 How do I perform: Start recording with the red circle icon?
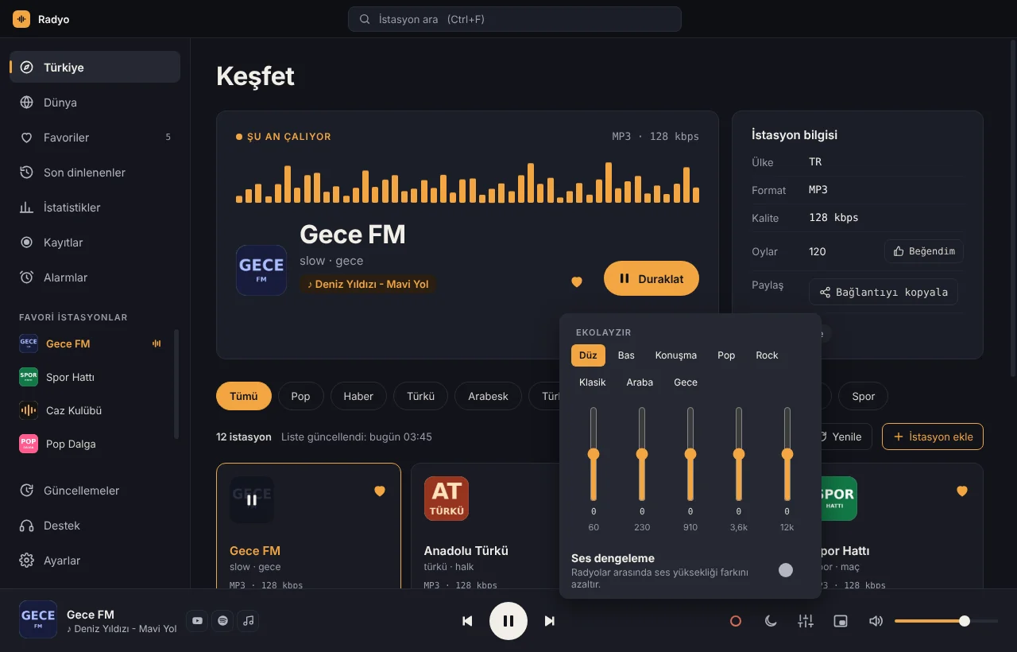point(736,621)
